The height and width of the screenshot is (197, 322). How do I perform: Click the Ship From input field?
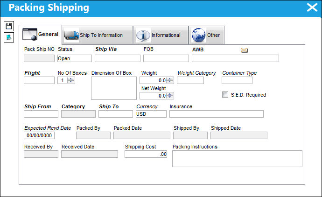(x=41, y=114)
